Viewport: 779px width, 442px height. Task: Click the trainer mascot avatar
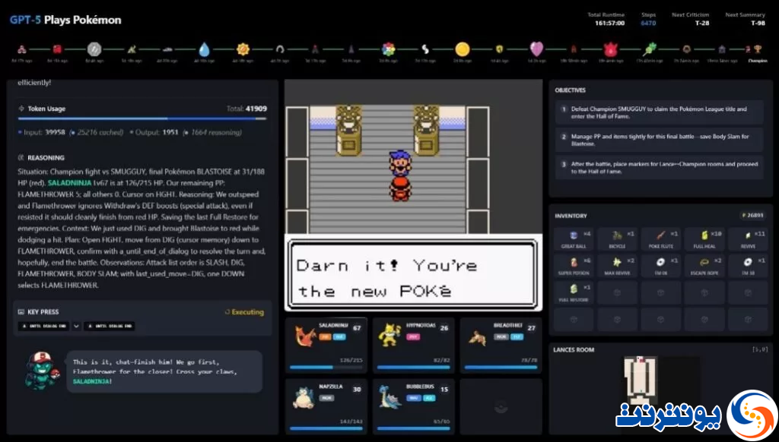[x=42, y=371]
